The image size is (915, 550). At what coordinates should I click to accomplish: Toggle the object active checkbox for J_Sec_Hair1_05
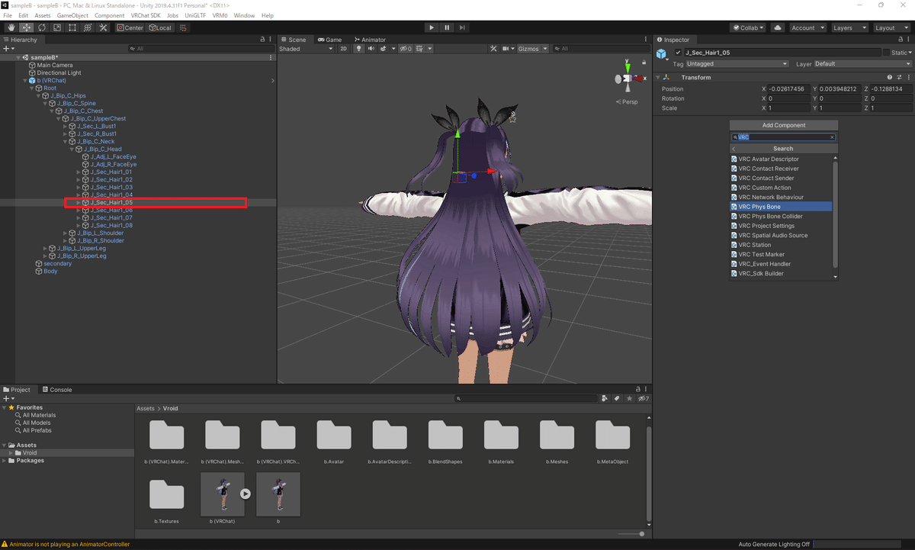coord(679,53)
